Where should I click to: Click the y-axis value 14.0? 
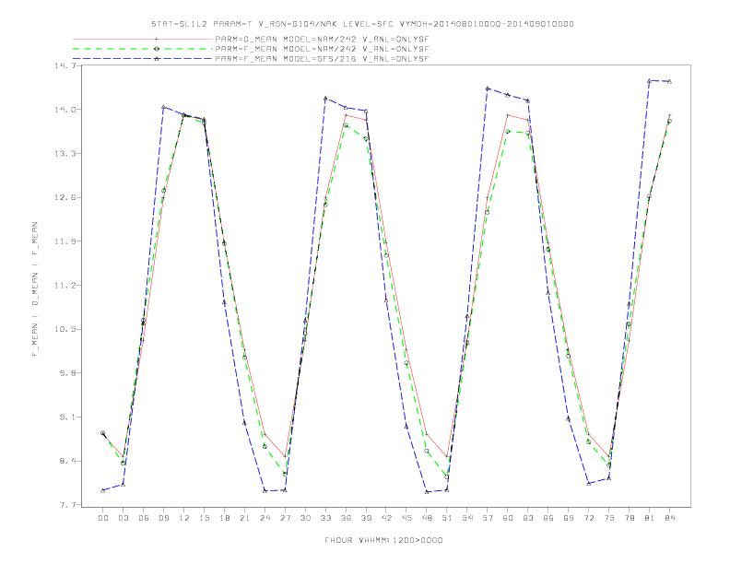[x=65, y=110]
